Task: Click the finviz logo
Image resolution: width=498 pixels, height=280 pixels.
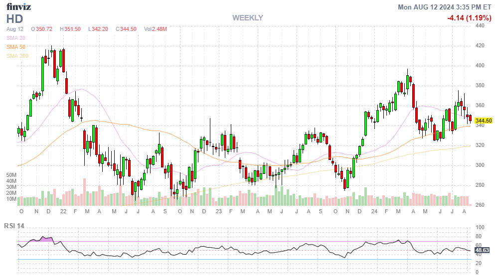Action: click(x=17, y=6)
